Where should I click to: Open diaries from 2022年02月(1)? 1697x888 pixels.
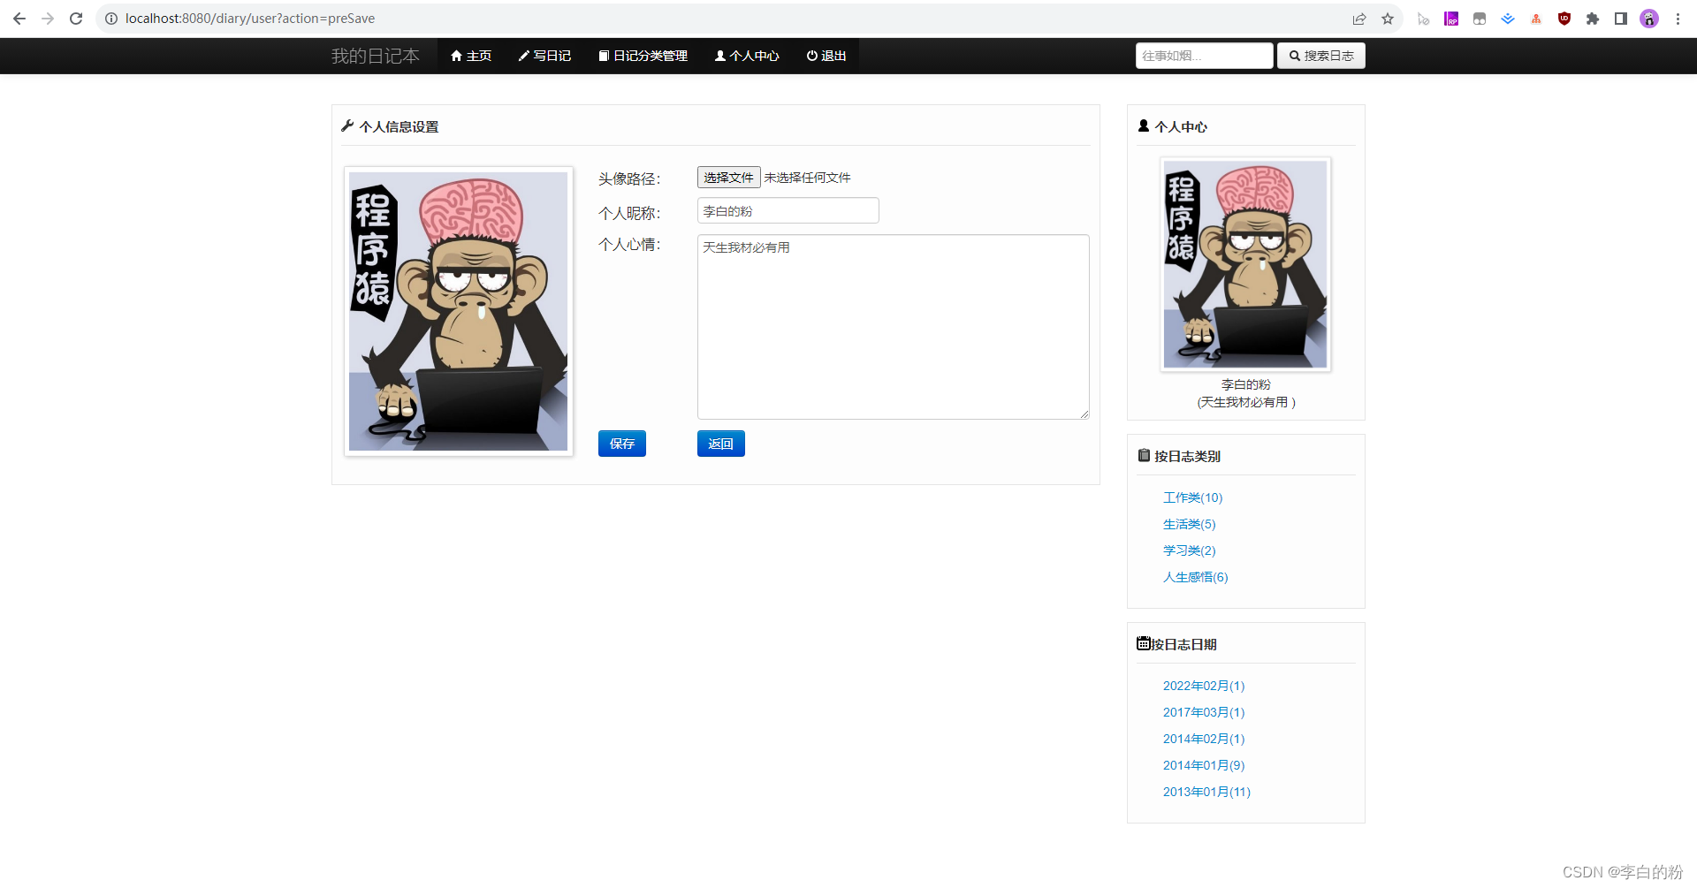[1204, 686]
